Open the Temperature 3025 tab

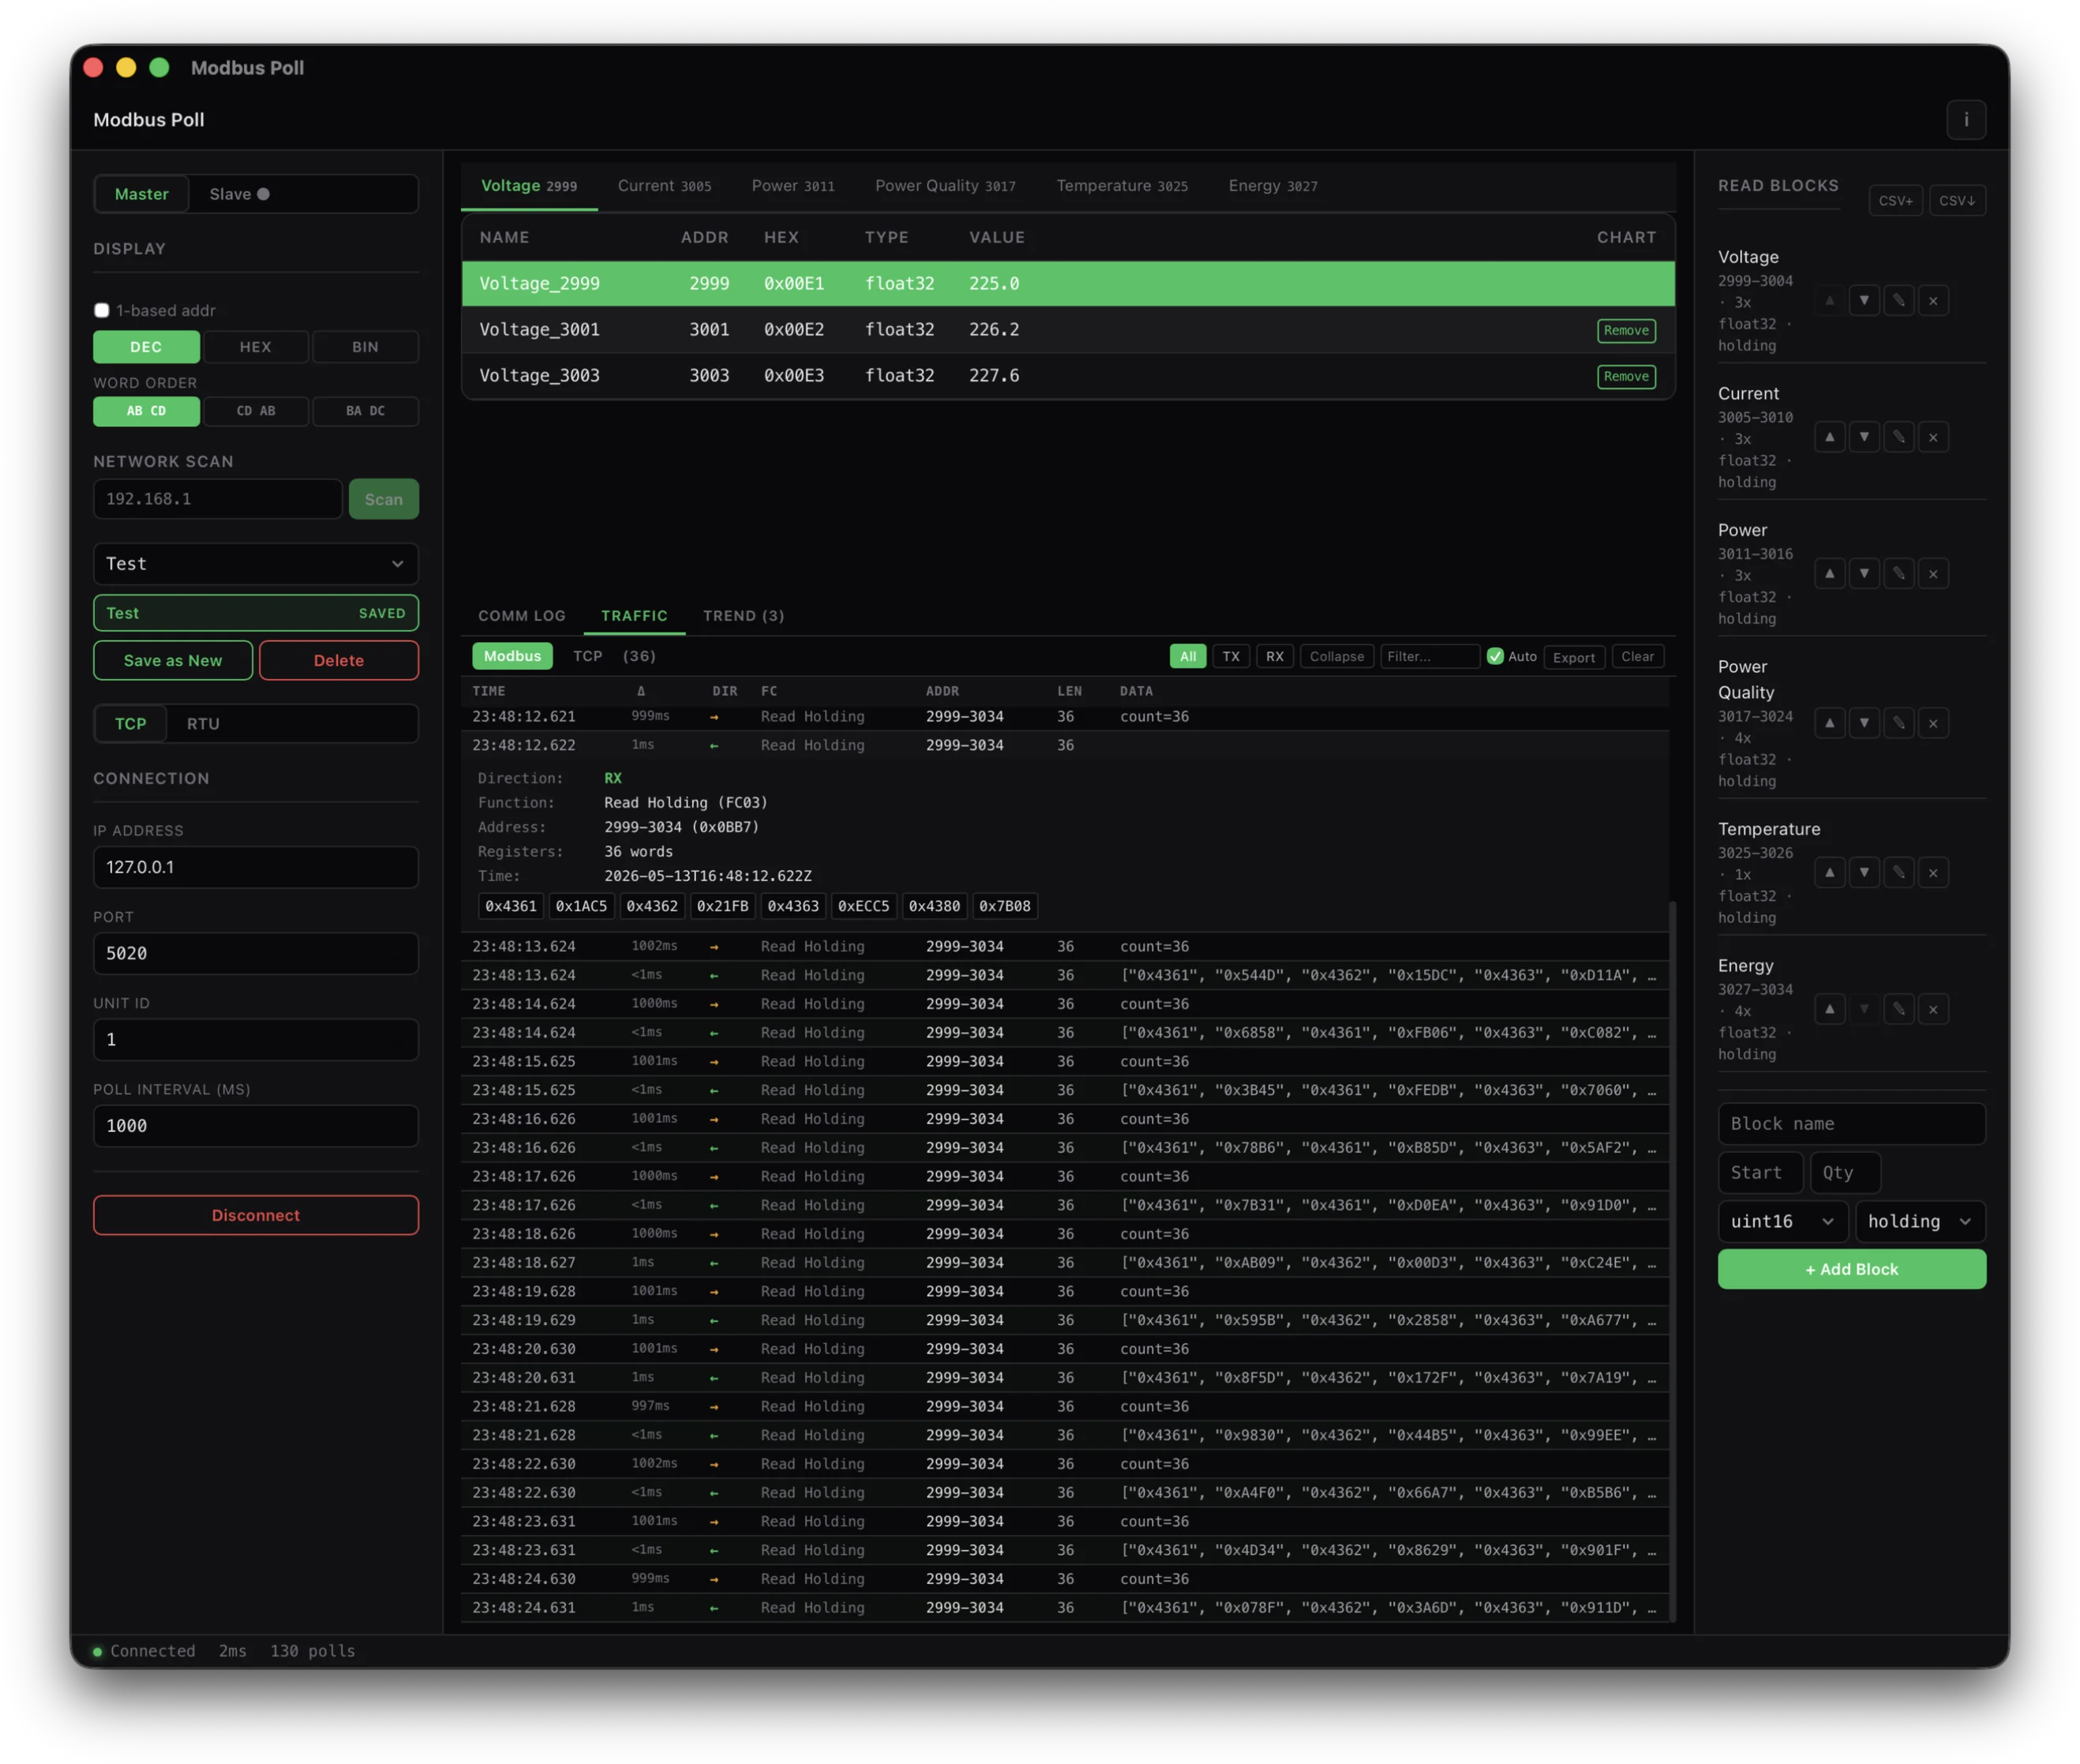click(1122, 186)
